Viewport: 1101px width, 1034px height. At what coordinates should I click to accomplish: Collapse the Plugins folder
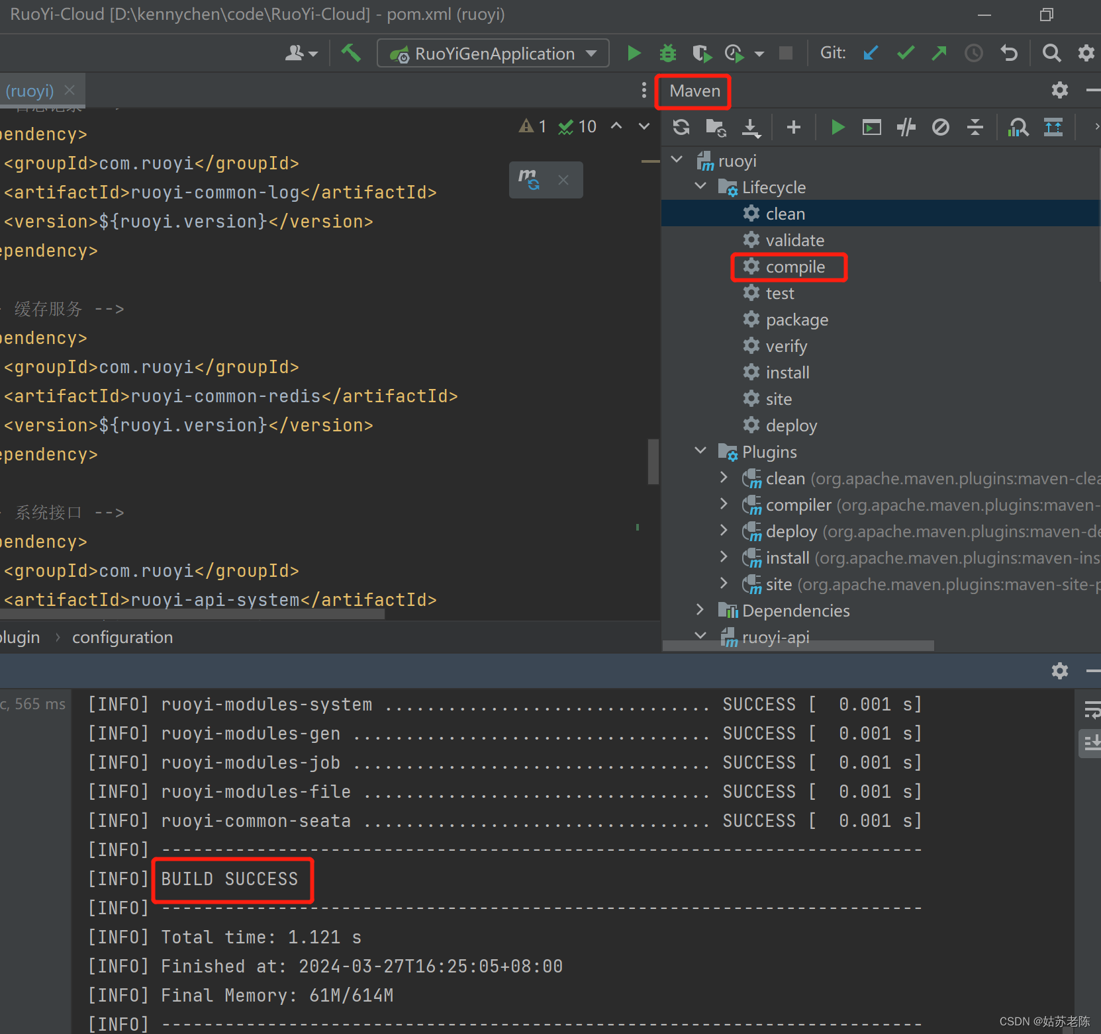click(x=700, y=451)
